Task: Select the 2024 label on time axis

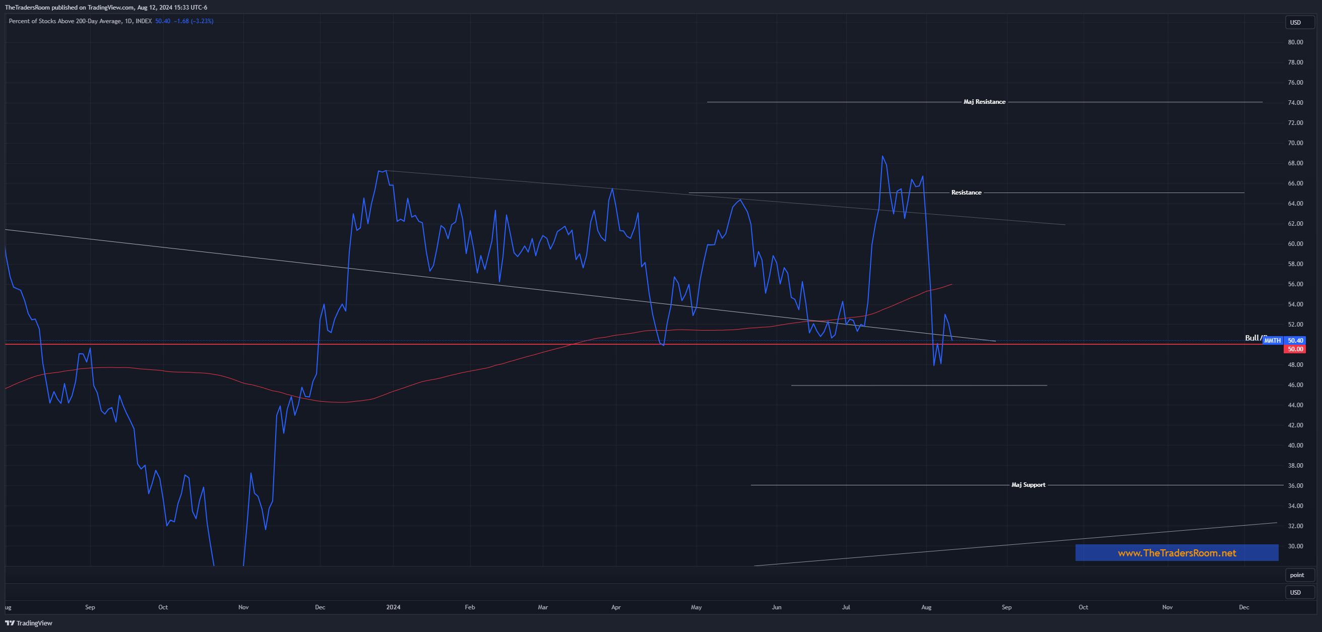Action: point(393,607)
